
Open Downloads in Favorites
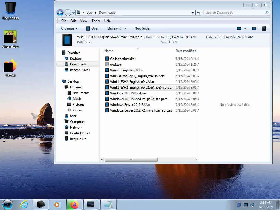[78, 64]
